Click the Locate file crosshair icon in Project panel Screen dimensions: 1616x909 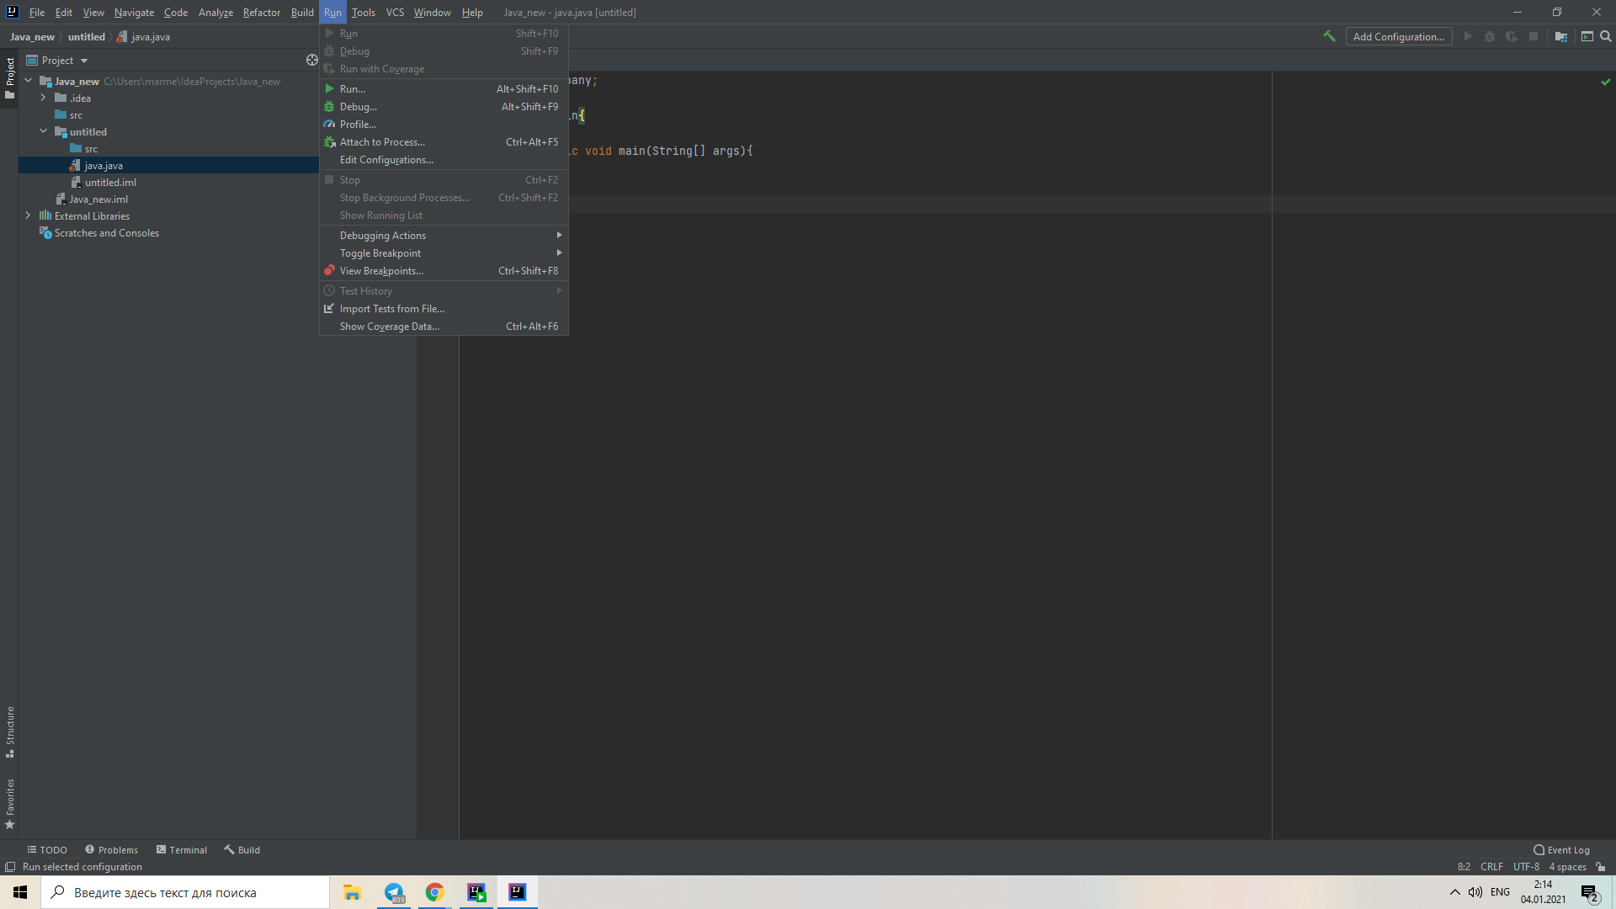[x=311, y=60]
